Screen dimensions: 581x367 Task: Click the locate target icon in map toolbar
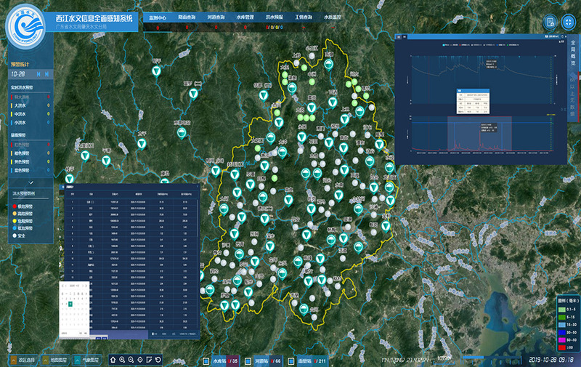pyautogui.click(x=140, y=360)
